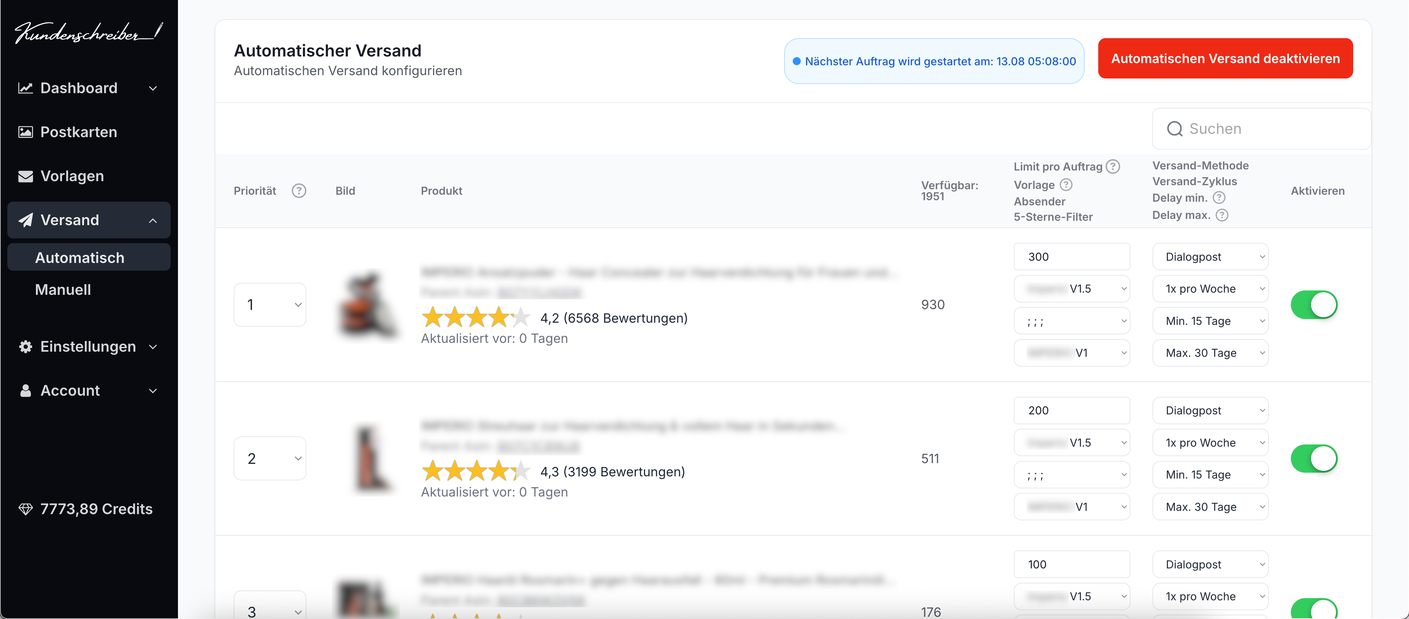Open the Delay max. help icon
The height and width of the screenshot is (619, 1409).
tap(1222, 215)
